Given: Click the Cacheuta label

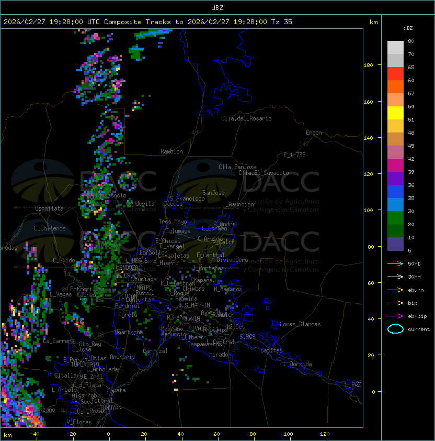Looking at the screenshot, I should pos(89,295).
